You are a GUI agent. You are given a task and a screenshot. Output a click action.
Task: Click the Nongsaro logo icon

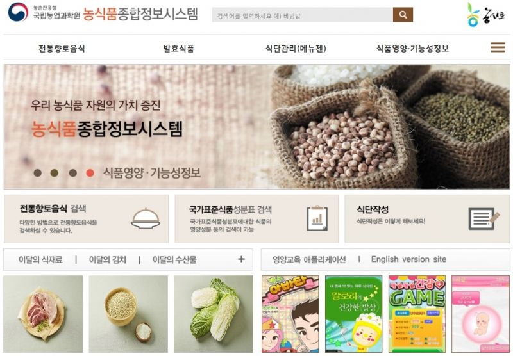click(486, 15)
